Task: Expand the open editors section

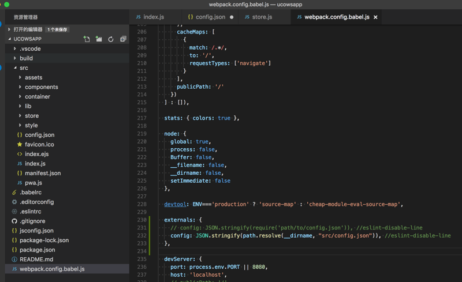Action: click(9, 29)
